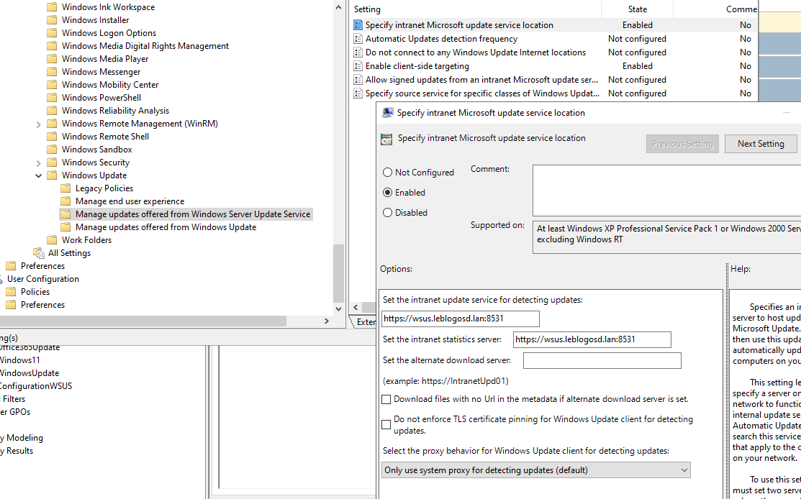Sort settings by the State column header
The image size is (801, 499).
pyautogui.click(x=637, y=9)
